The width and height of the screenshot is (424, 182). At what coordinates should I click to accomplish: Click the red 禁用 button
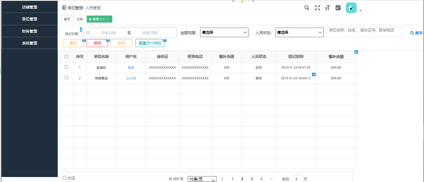[x=97, y=43]
